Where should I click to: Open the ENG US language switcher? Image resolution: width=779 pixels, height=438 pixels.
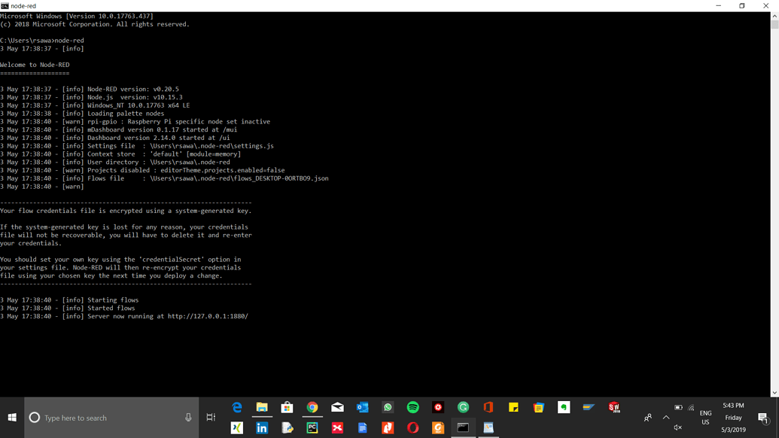706,417
